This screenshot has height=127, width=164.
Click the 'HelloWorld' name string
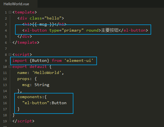click(x=47, y=73)
